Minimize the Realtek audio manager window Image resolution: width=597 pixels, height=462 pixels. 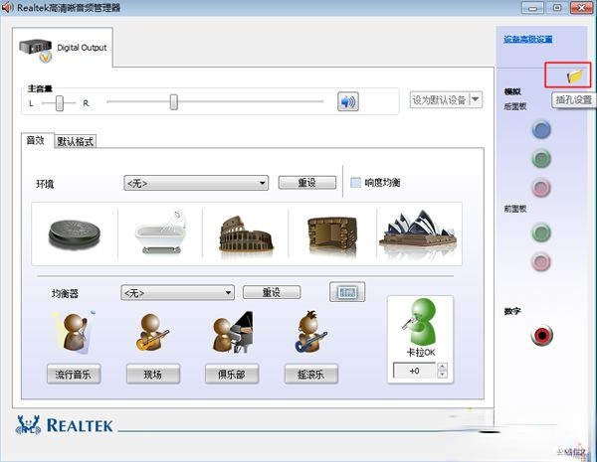(x=532, y=8)
